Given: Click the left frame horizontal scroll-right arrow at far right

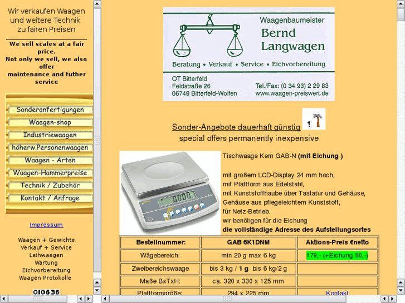Looking at the screenshot, I should pyautogui.click(x=89, y=299).
